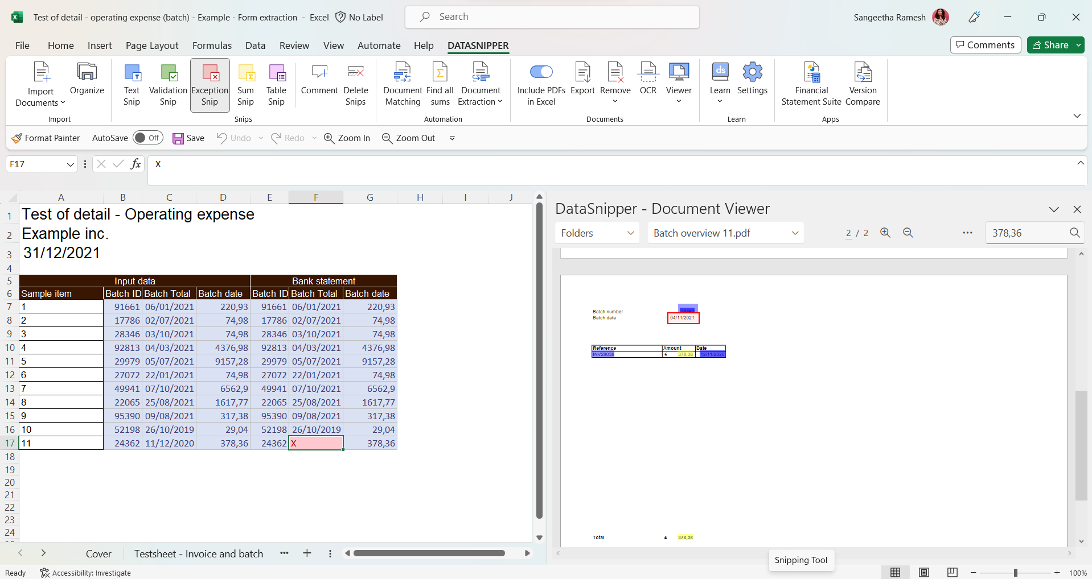This screenshot has width=1092, height=579.
Task: Click the Comments button
Action: pyautogui.click(x=985, y=45)
